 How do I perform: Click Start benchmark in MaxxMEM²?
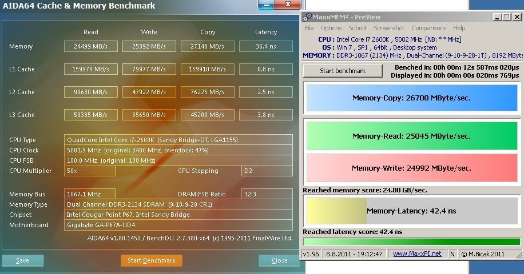pyautogui.click(x=343, y=71)
